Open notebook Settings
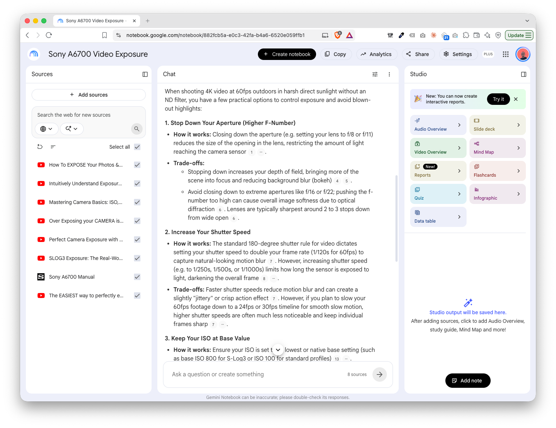 pos(458,54)
